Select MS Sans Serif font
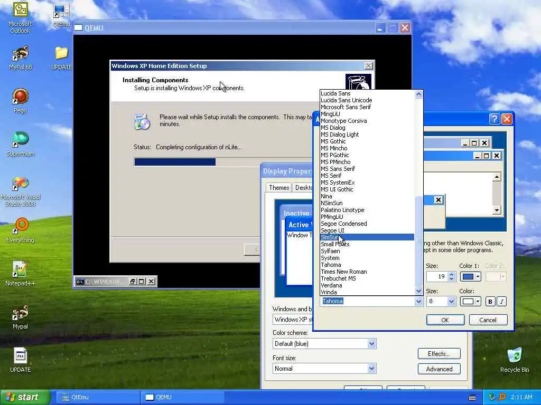 [367, 169]
